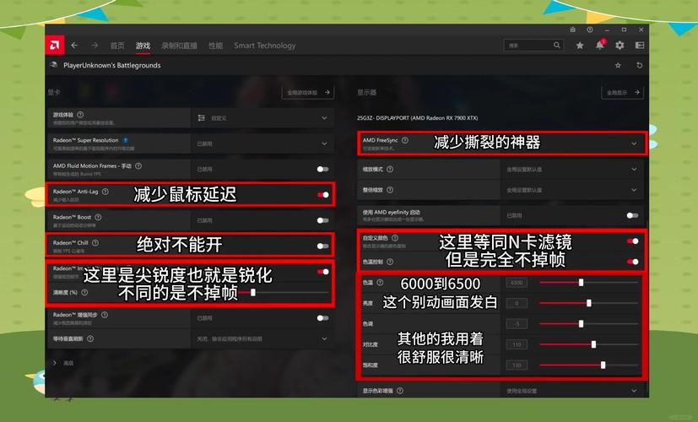Click the 全局游戏体验 button

coord(309,92)
